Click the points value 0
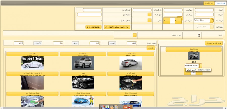 click(x=199, y=35)
